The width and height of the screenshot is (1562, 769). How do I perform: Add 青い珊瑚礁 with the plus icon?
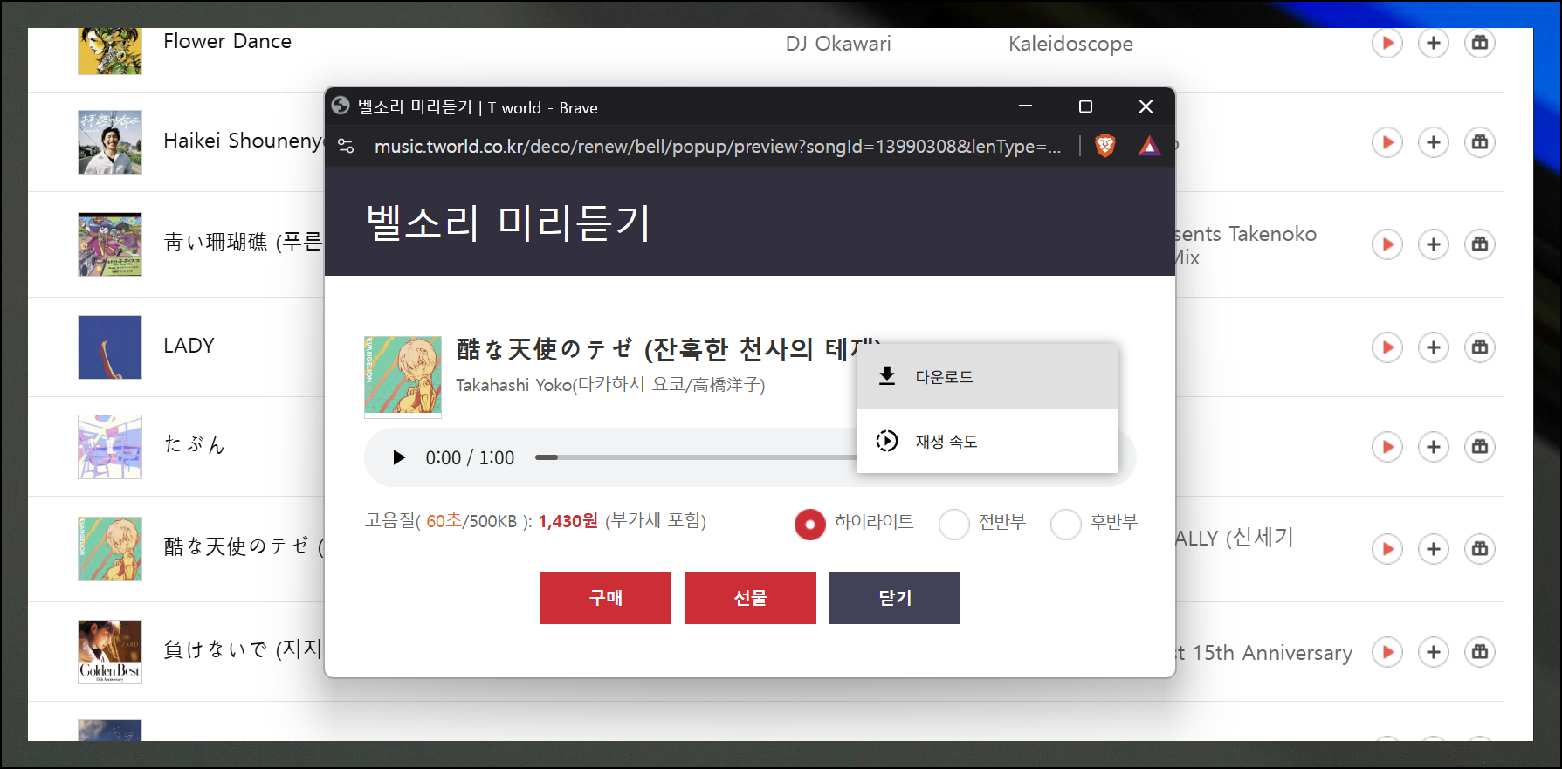point(1433,244)
